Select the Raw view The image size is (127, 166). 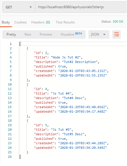(28, 34)
